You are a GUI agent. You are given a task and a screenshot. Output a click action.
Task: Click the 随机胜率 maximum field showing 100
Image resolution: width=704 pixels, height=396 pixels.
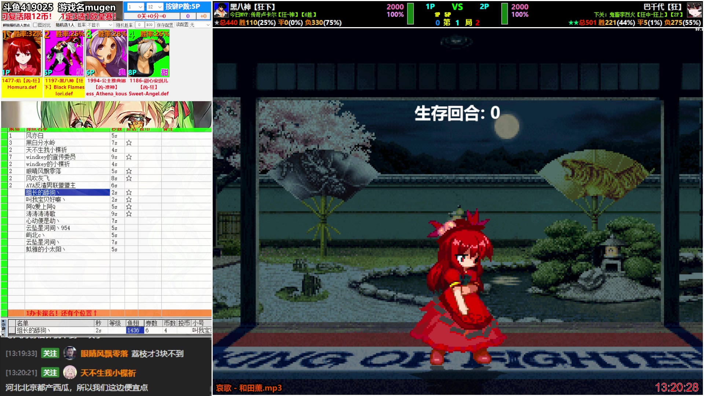149,25
